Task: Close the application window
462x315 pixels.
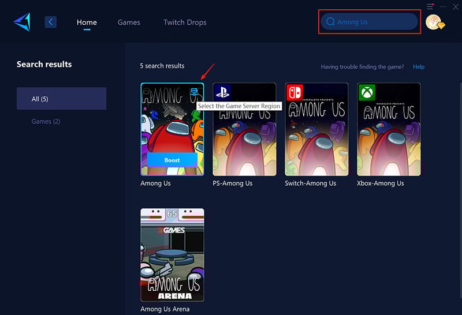Action: click(456, 6)
